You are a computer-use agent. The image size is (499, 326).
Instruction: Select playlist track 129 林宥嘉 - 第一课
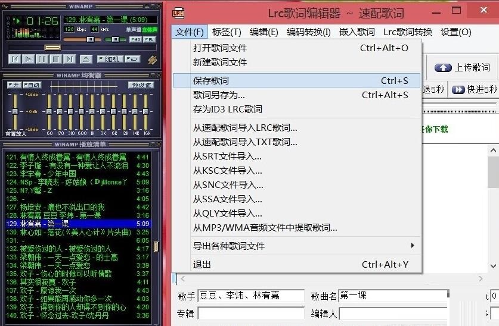pyautogui.click(x=78, y=224)
